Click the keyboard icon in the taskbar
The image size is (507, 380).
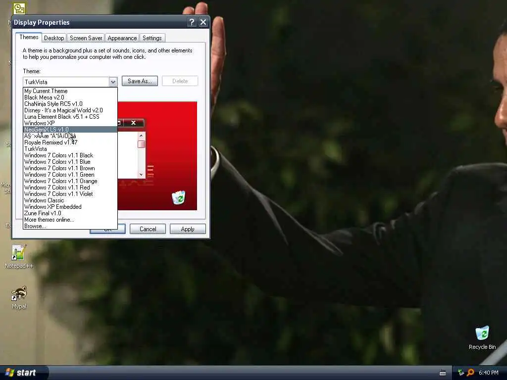point(443,373)
